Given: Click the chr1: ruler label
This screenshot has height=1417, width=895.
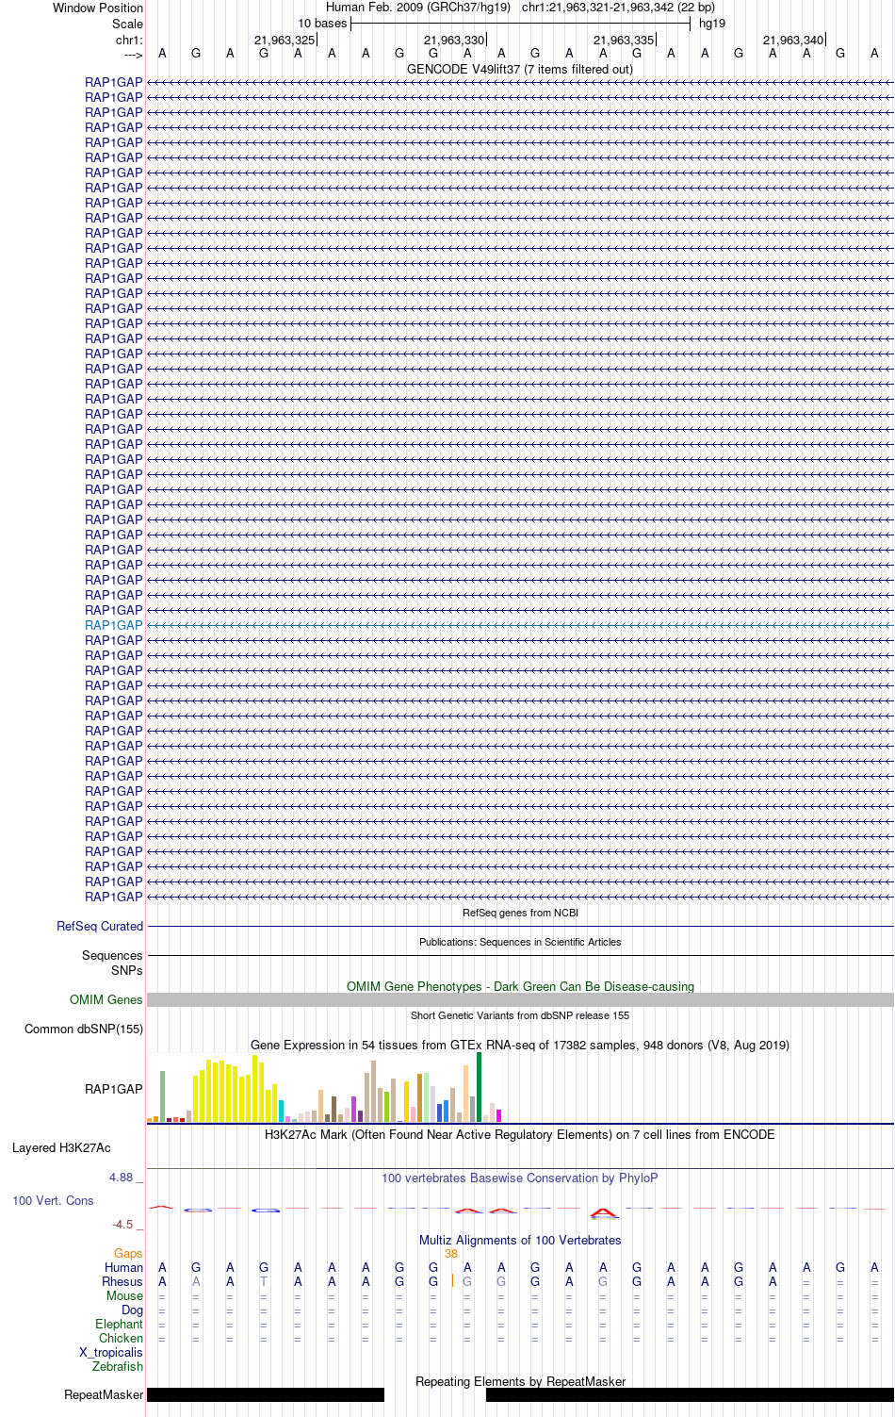Looking at the screenshot, I should pyautogui.click(x=129, y=41).
